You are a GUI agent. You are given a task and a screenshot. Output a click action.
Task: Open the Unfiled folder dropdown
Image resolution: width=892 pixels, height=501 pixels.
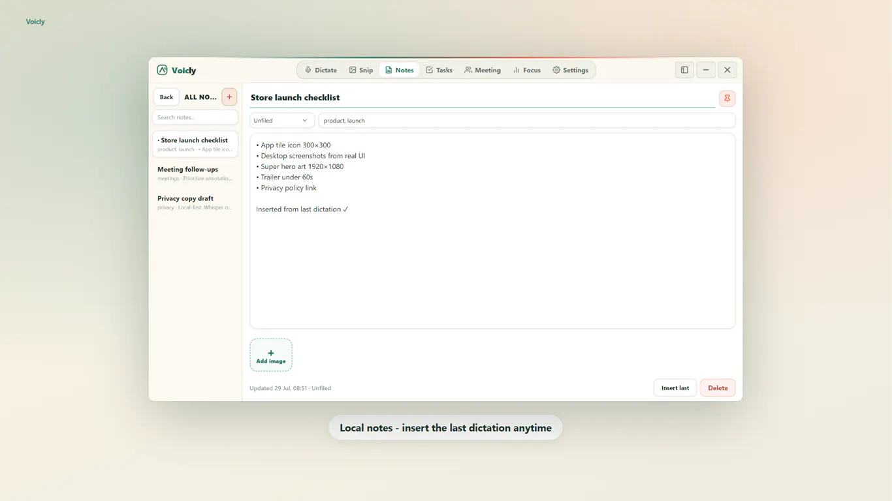point(281,120)
